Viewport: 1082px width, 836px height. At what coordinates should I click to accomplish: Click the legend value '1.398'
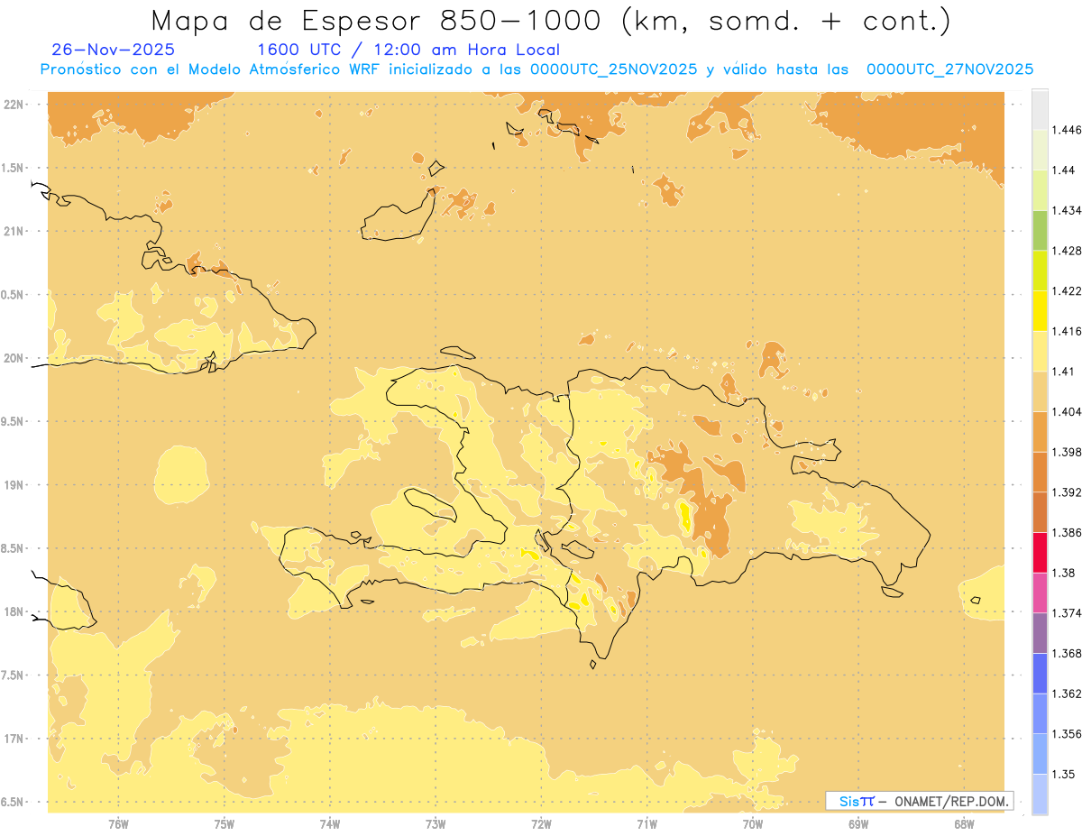coord(1066,452)
